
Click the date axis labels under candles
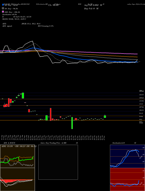click(x=53, y=137)
